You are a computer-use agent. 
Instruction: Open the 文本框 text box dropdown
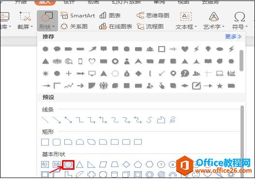[x=186, y=21]
